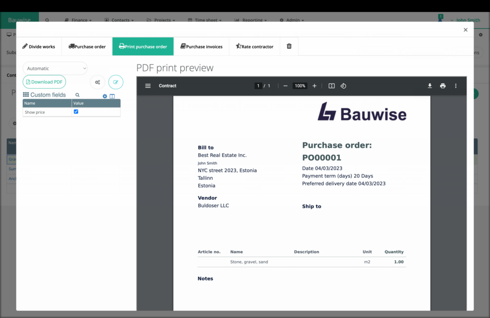This screenshot has height=318, width=490.
Task: Open PDF viewer more actions menu
Action: coord(456,86)
